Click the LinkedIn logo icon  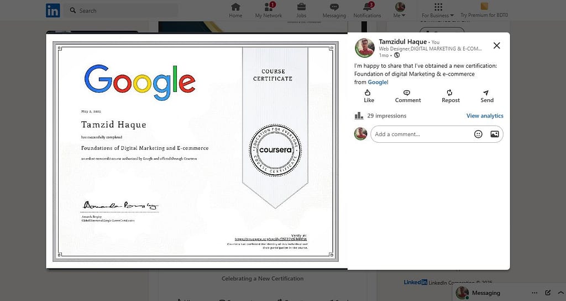point(53,10)
